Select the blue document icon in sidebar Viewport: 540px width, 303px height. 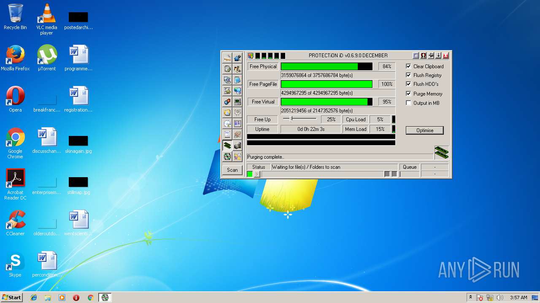238,80
